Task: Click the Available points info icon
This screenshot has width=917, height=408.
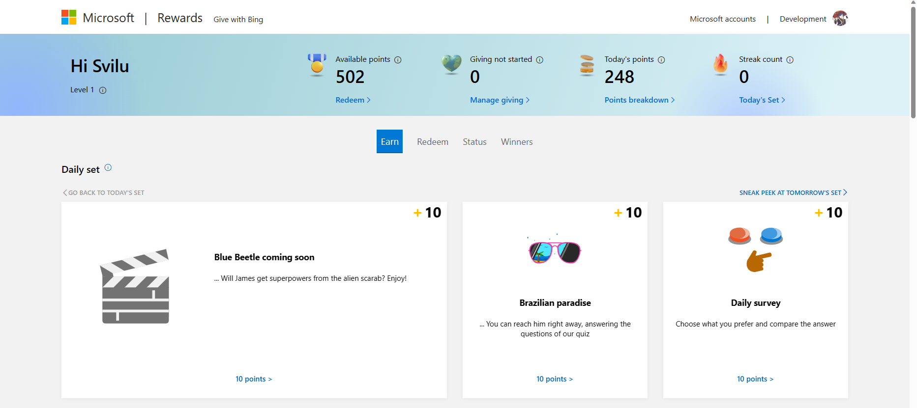Action: [398, 60]
